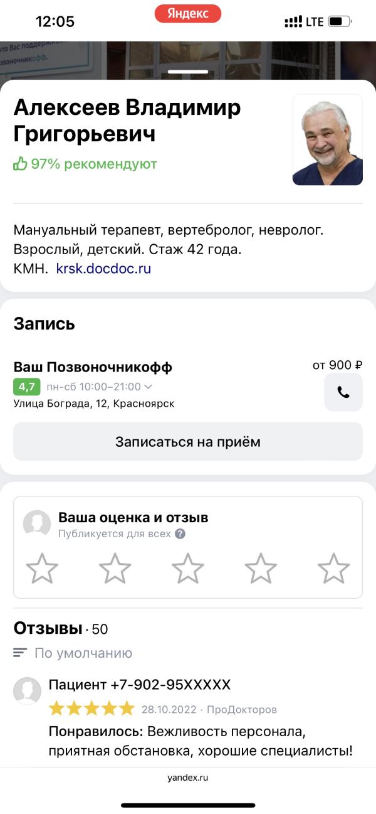Tap the Яндекс pill in status bar
Image resolution: width=376 pixels, height=814 pixels.
tap(188, 14)
